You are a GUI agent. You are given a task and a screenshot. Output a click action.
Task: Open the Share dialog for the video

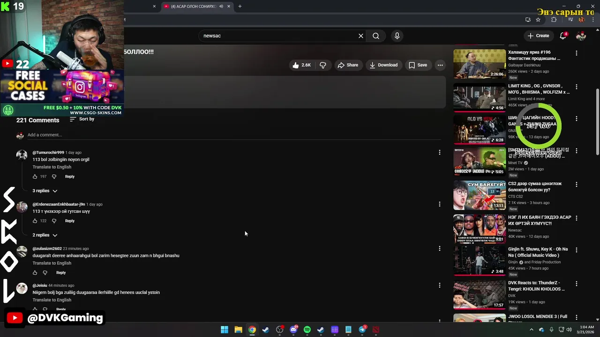pyautogui.click(x=348, y=65)
